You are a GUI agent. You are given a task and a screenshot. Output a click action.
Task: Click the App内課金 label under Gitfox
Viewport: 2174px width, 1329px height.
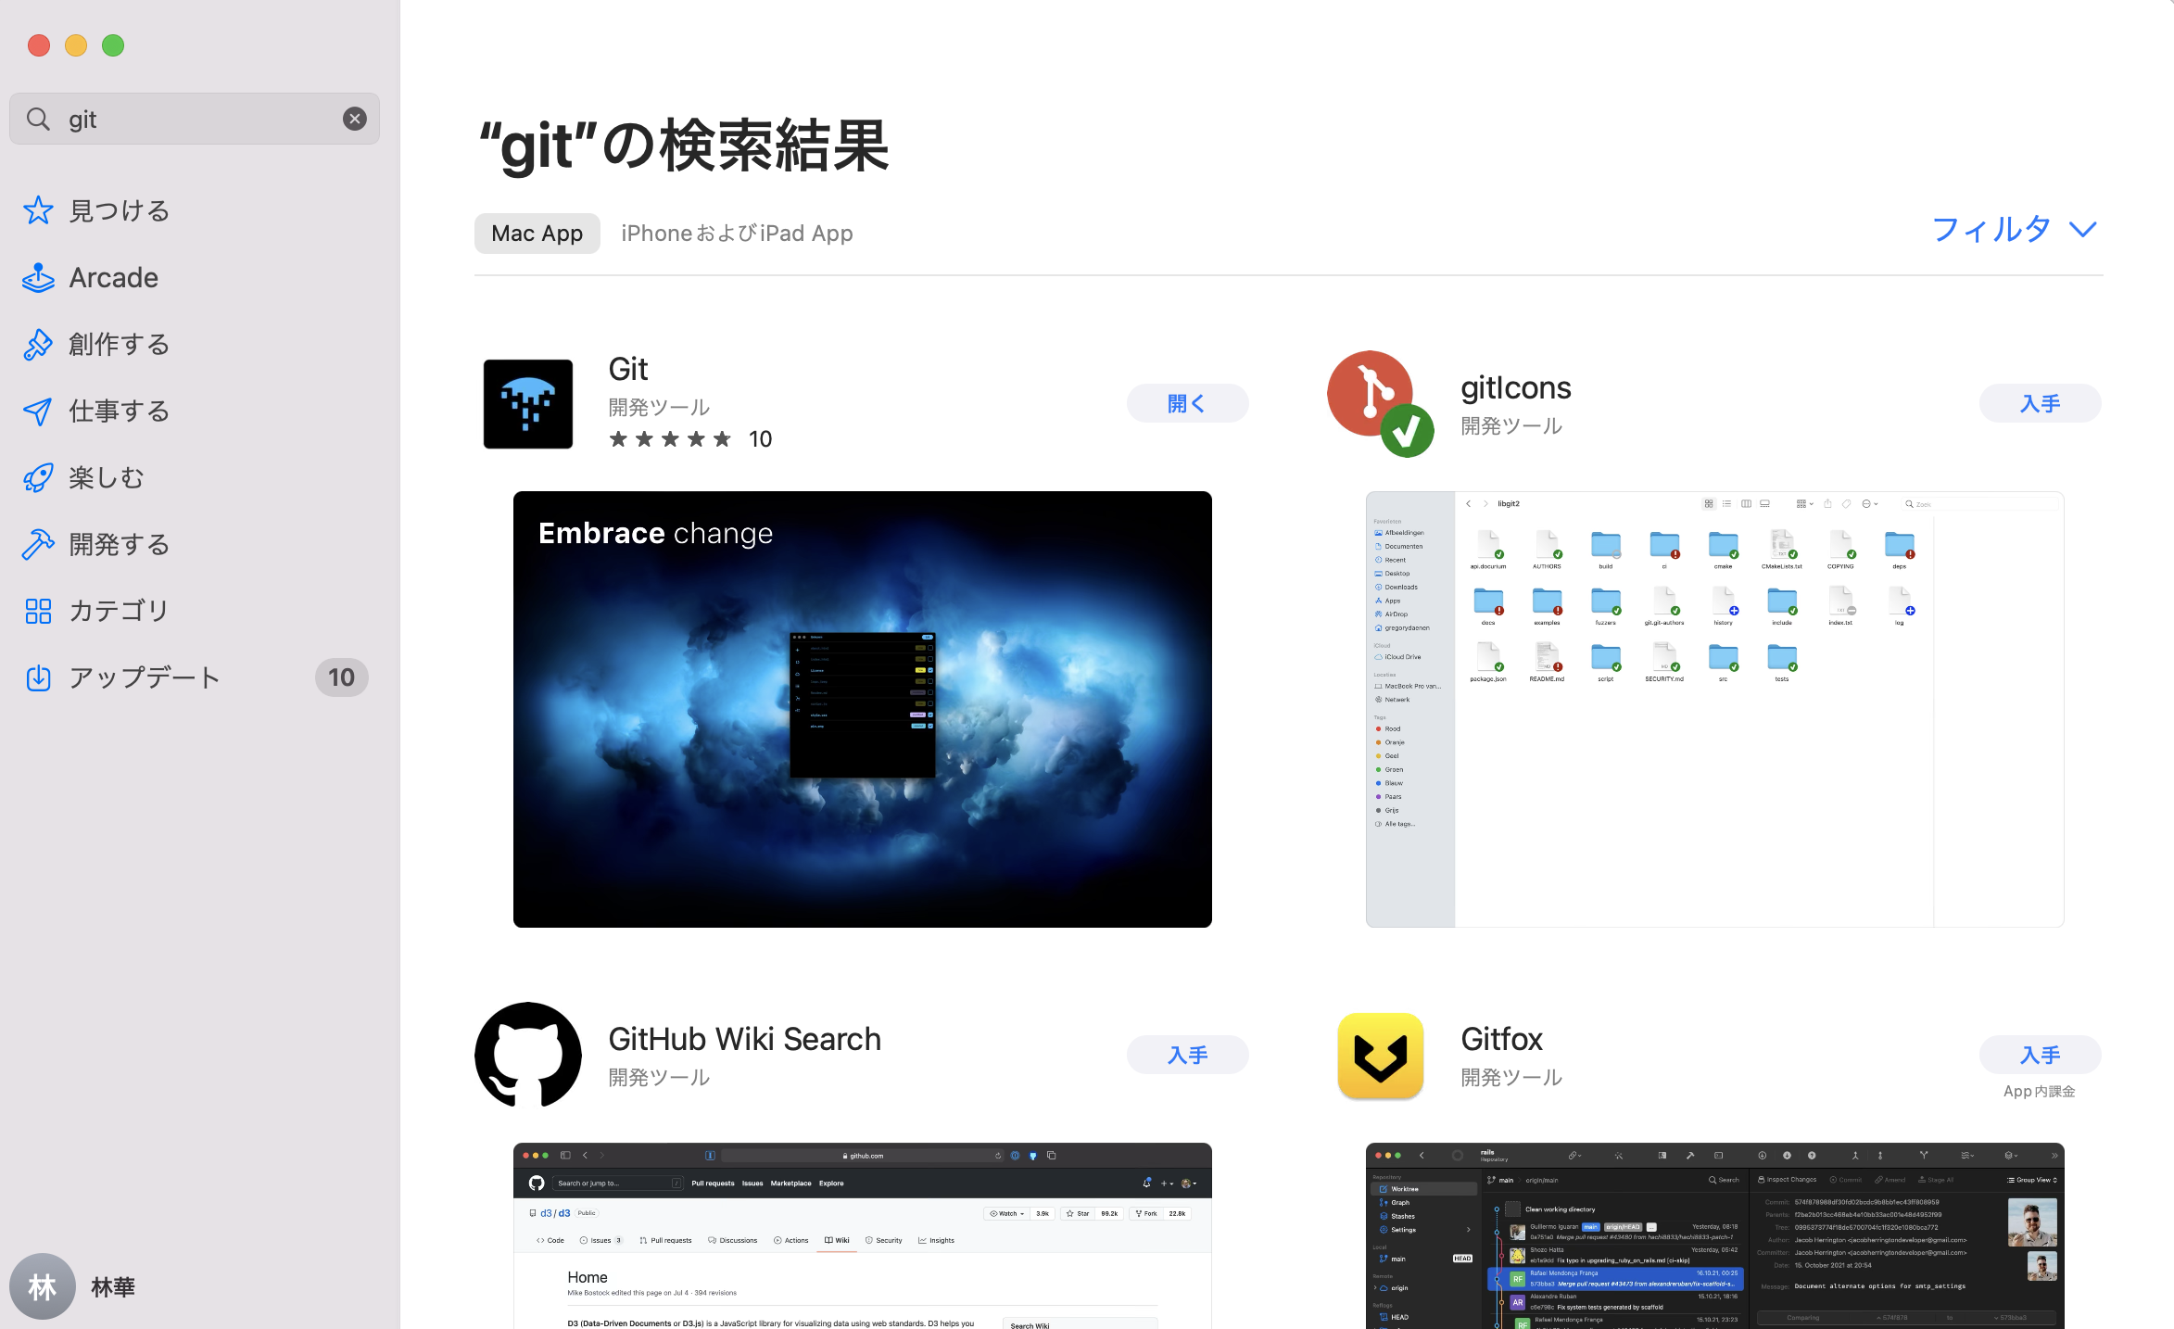[2040, 1092]
